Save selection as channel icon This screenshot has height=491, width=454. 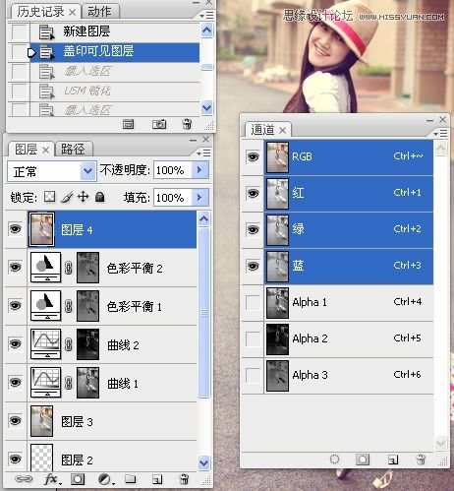click(x=363, y=460)
